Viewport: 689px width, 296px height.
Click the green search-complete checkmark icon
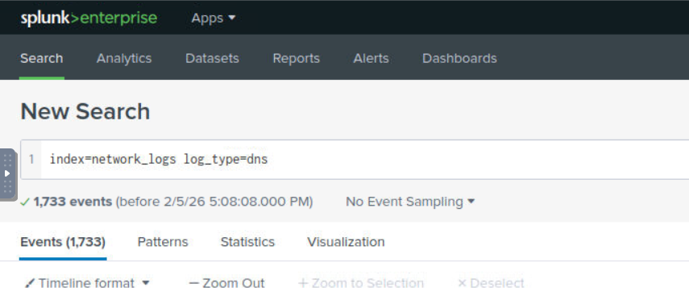[25, 202]
